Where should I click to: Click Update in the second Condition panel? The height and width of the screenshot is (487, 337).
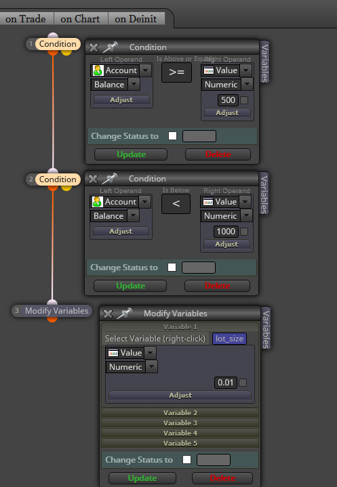pyautogui.click(x=130, y=286)
